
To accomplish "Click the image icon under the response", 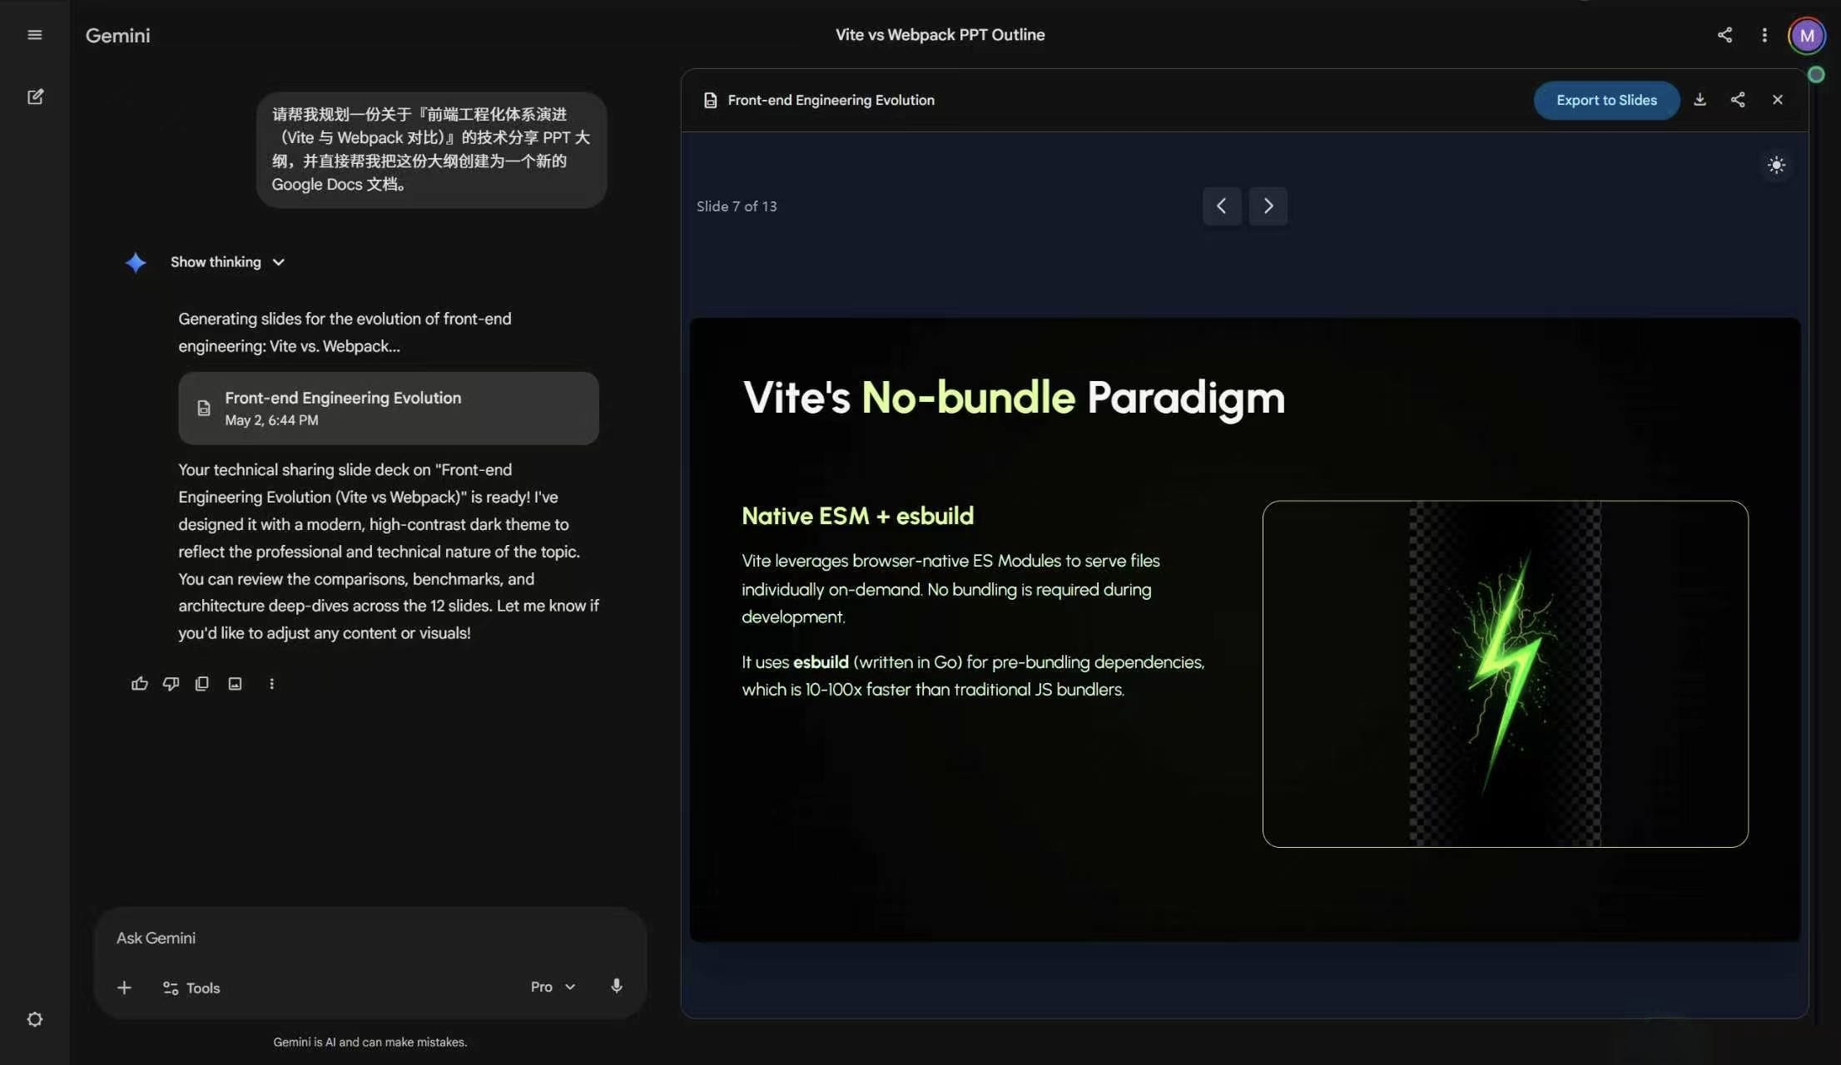I will click(x=236, y=683).
